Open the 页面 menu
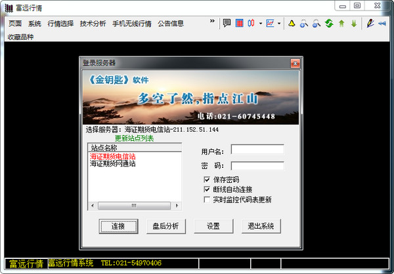 [x=15, y=24]
